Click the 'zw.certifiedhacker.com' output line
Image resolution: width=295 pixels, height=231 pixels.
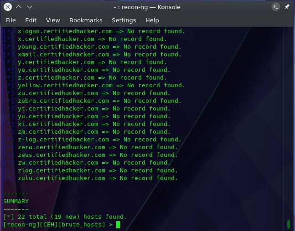coord(87,162)
